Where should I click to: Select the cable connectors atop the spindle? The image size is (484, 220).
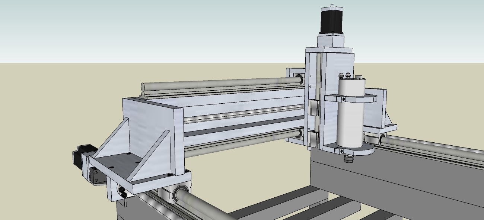(x=345, y=75)
